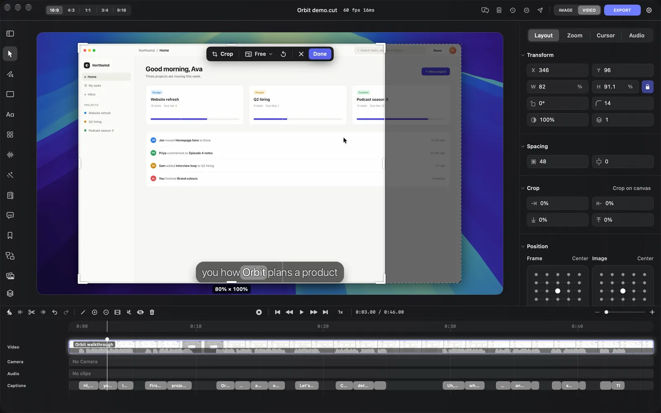Switch to the Zoom tab

[x=574, y=36]
